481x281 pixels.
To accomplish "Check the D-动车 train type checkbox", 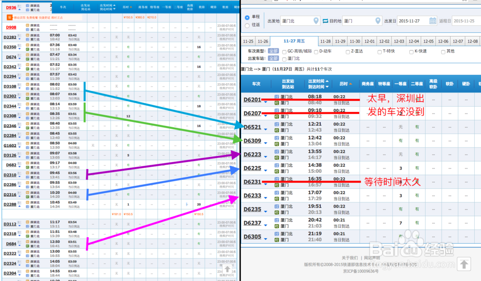I will tap(316, 52).
